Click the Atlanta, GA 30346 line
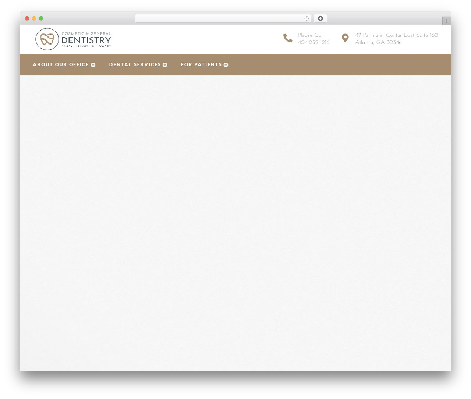This screenshot has height=399, width=471. click(x=379, y=42)
